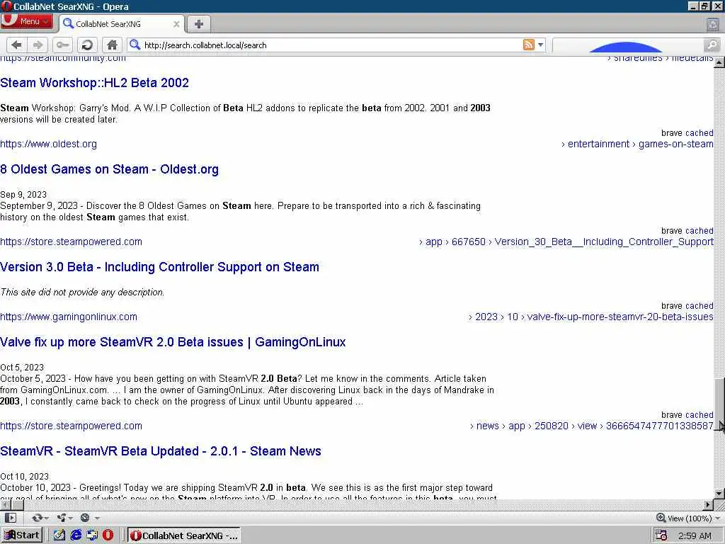Reload the current page
The image size is (725, 544).
pyautogui.click(x=86, y=45)
